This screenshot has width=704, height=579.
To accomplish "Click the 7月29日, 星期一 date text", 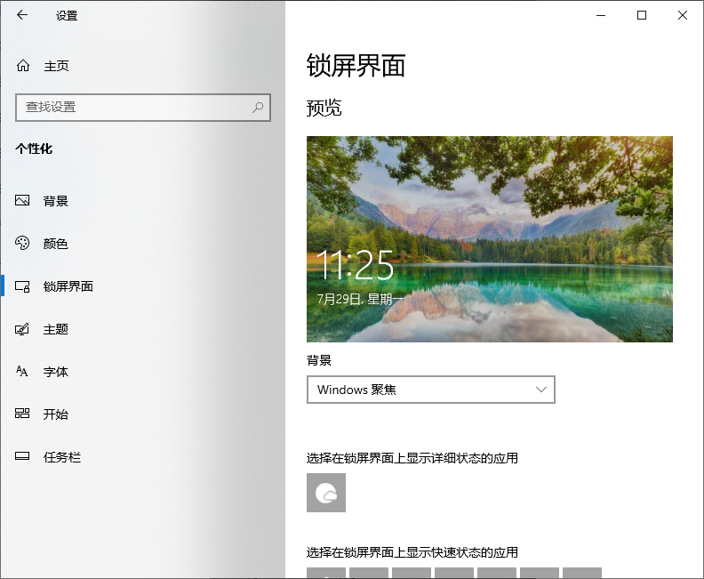I will [x=361, y=299].
